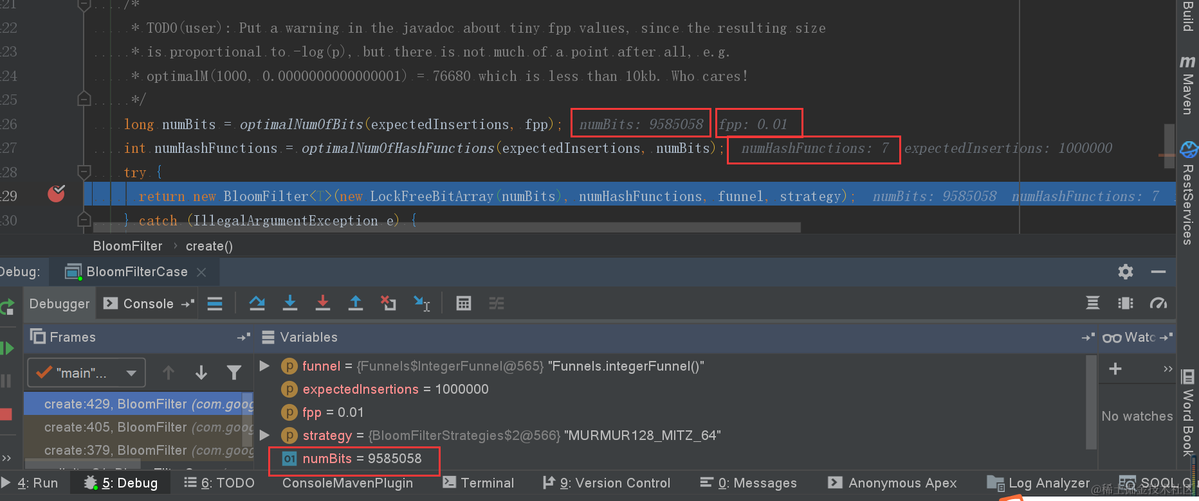Collapse the comment block fold end marker
Viewport: 1199px width, 501px height.
[84, 100]
